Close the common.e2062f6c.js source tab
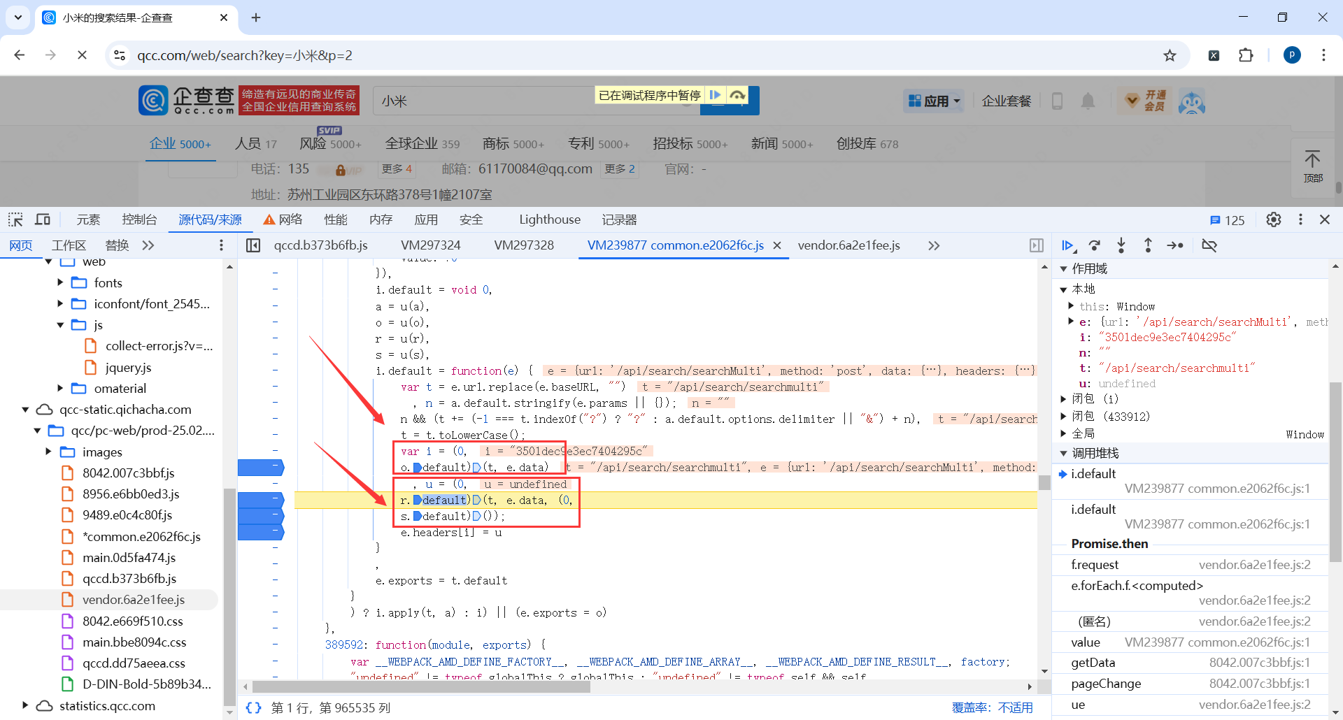Viewport: 1343px width, 720px height. pyautogui.click(x=777, y=245)
